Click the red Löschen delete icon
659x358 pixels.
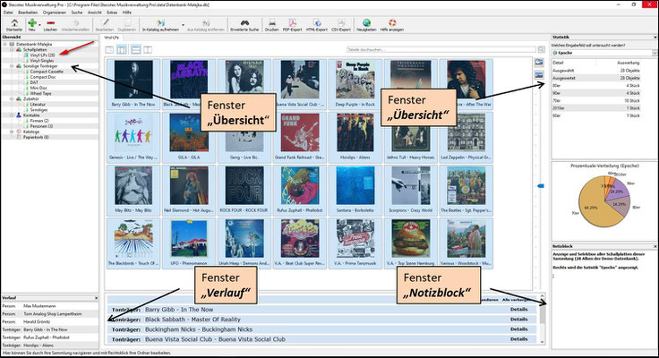50,25
